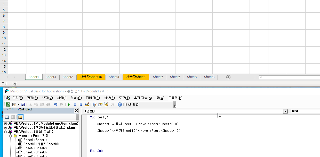Click the VBA control menu icon beside 파일
Viewport: 320px width, 157px height.
8,98
